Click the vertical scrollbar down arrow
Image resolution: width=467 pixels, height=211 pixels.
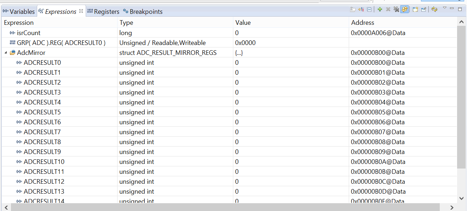coord(461,198)
